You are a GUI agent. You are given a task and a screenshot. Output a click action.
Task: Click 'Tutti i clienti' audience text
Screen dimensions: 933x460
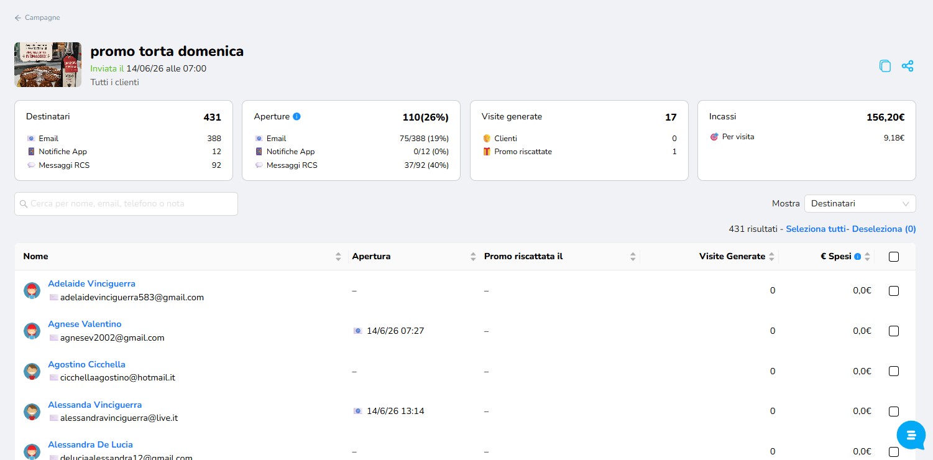(x=114, y=82)
